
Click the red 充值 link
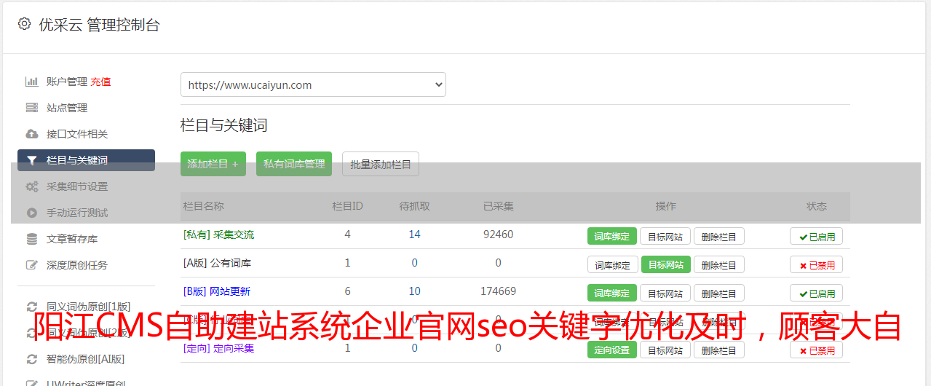[100, 82]
